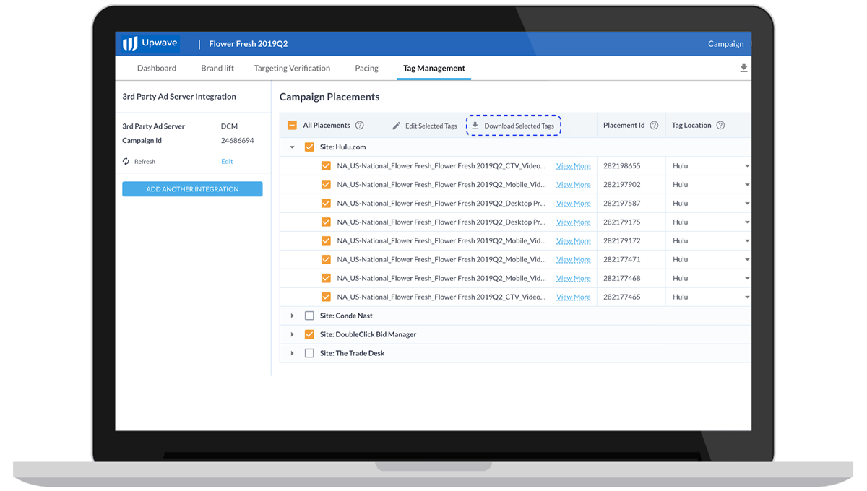Click View More for placement 282179175

(x=574, y=222)
